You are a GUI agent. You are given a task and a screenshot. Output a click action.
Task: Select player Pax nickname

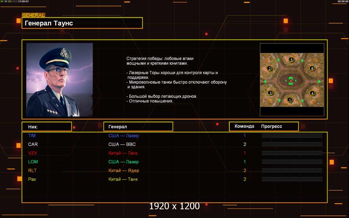pyautogui.click(x=32, y=179)
